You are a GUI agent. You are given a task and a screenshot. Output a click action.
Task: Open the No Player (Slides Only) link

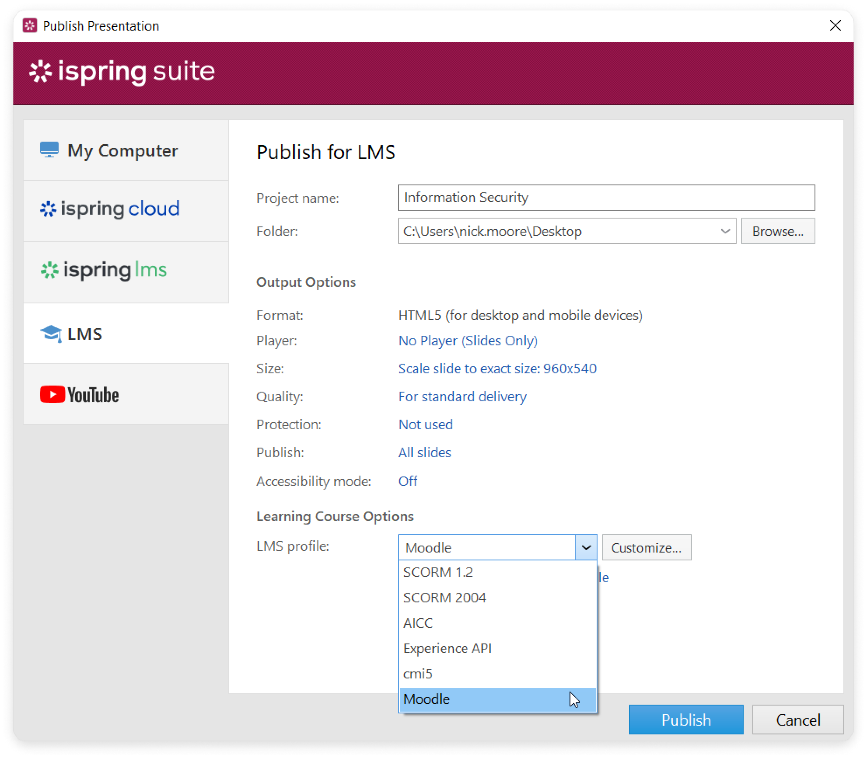pos(468,341)
